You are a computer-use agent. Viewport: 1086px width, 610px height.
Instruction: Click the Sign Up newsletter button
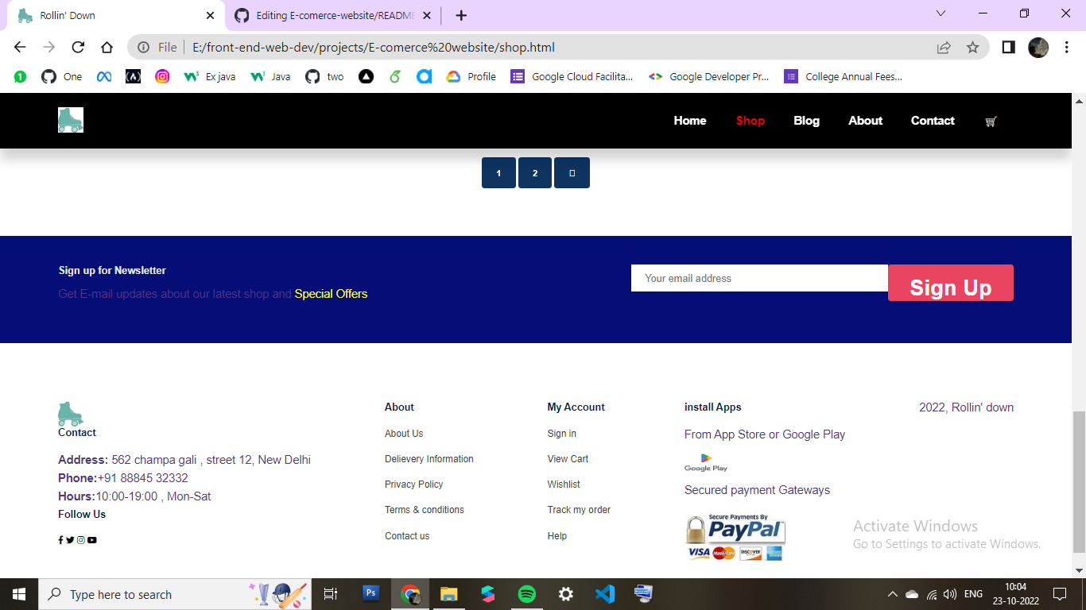point(951,283)
